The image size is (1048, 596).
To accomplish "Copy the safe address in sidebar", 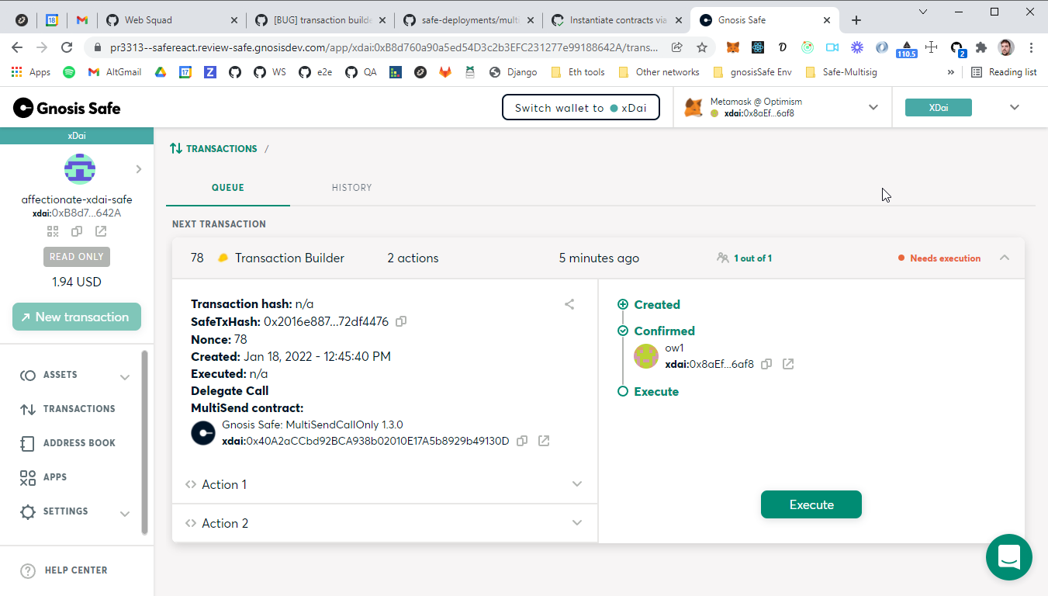I will coord(77,231).
